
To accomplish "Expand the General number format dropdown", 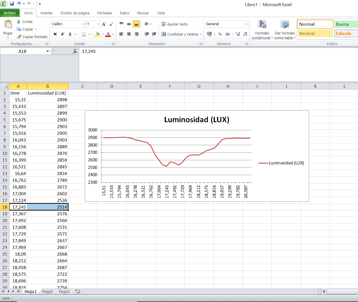I will (246, 24).
